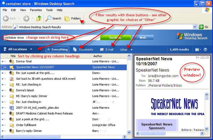Click the lorie@livingorder.com address in preview

(163, 76)
